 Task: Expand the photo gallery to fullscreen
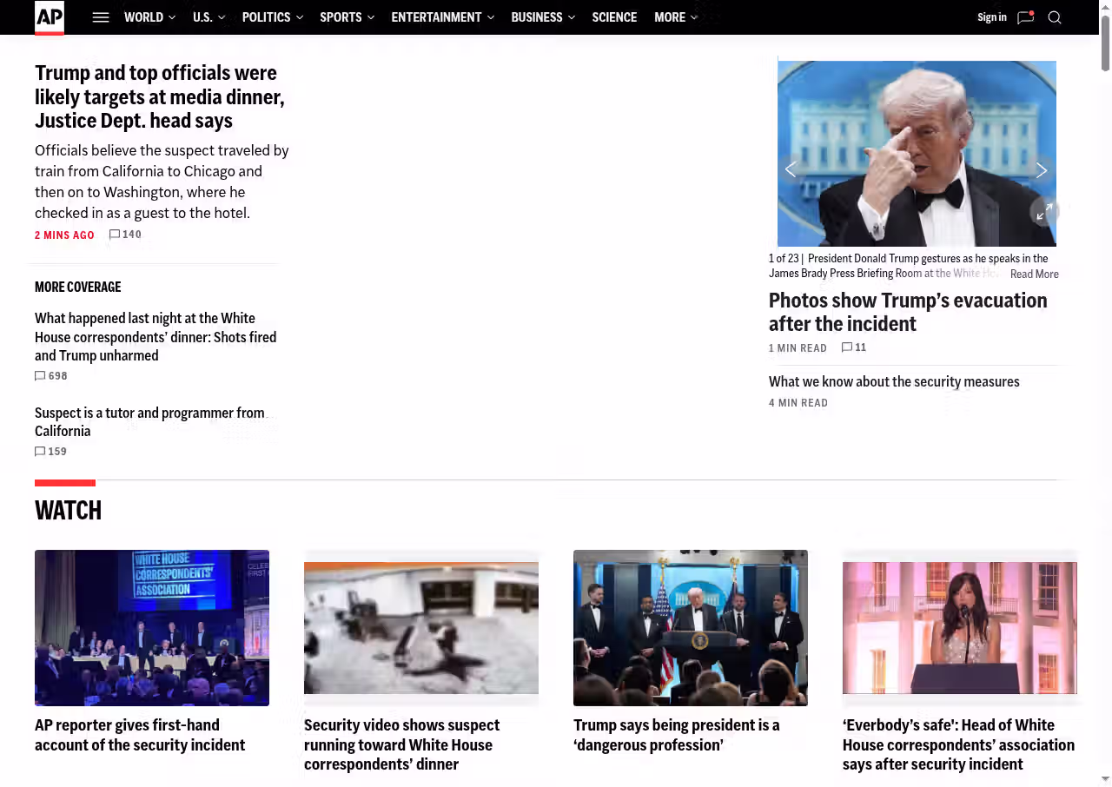point(1045,211)
